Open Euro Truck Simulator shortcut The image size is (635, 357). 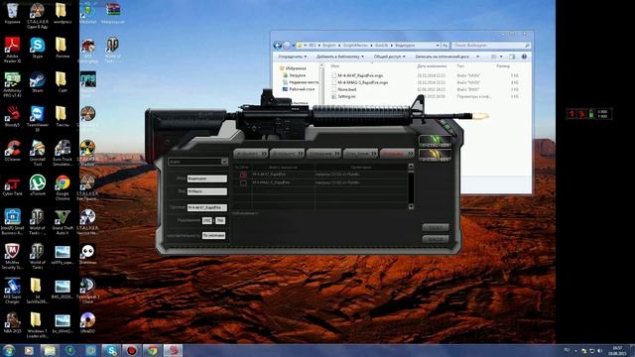63,153
